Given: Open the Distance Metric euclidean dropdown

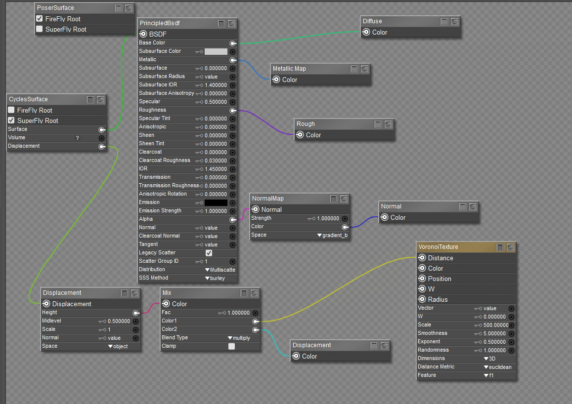Looking at the screenshot, I should 497,367.
